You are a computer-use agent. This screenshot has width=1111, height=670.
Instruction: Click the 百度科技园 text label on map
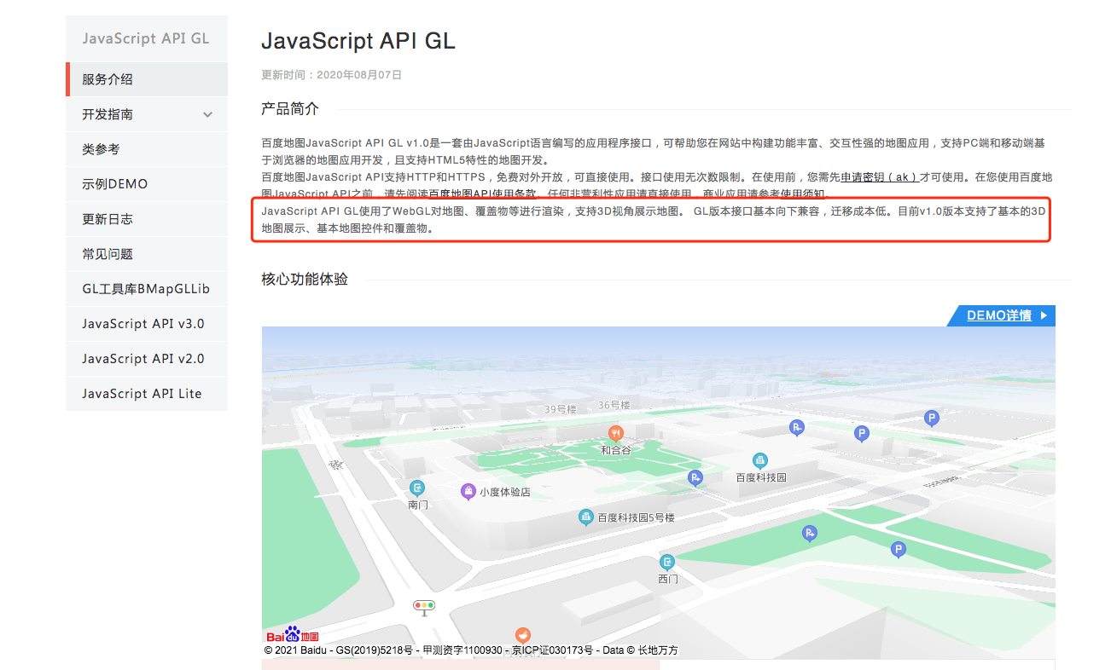(761, 478)
